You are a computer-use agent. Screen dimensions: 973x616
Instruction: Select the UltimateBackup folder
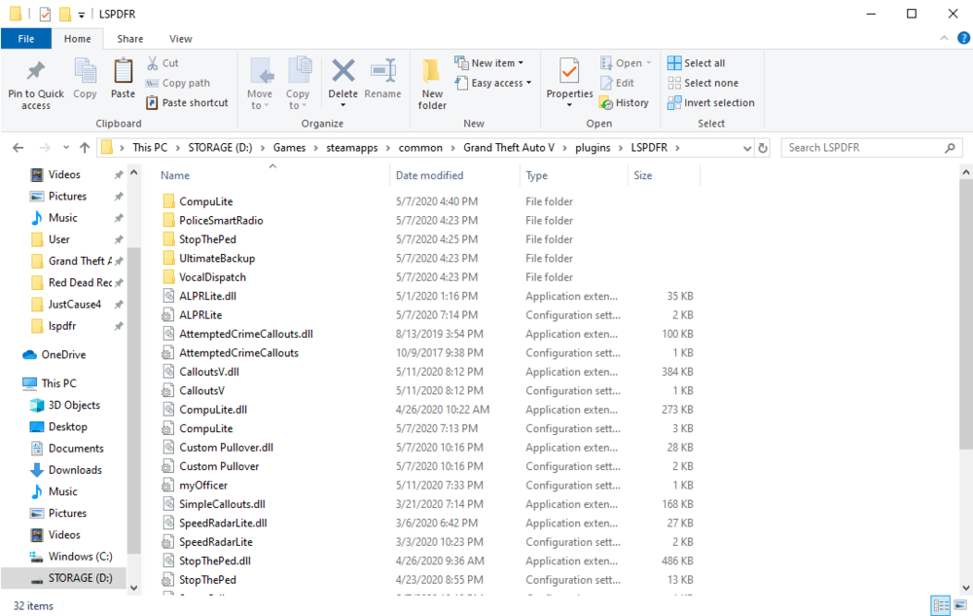[x=217, y=258]
